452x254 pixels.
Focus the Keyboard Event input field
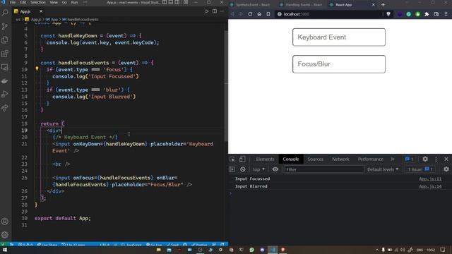tap(339, 37)
